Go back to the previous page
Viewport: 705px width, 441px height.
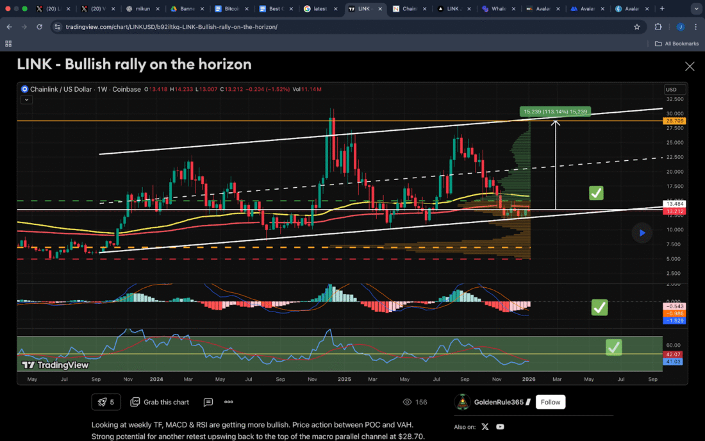[9, 27]
